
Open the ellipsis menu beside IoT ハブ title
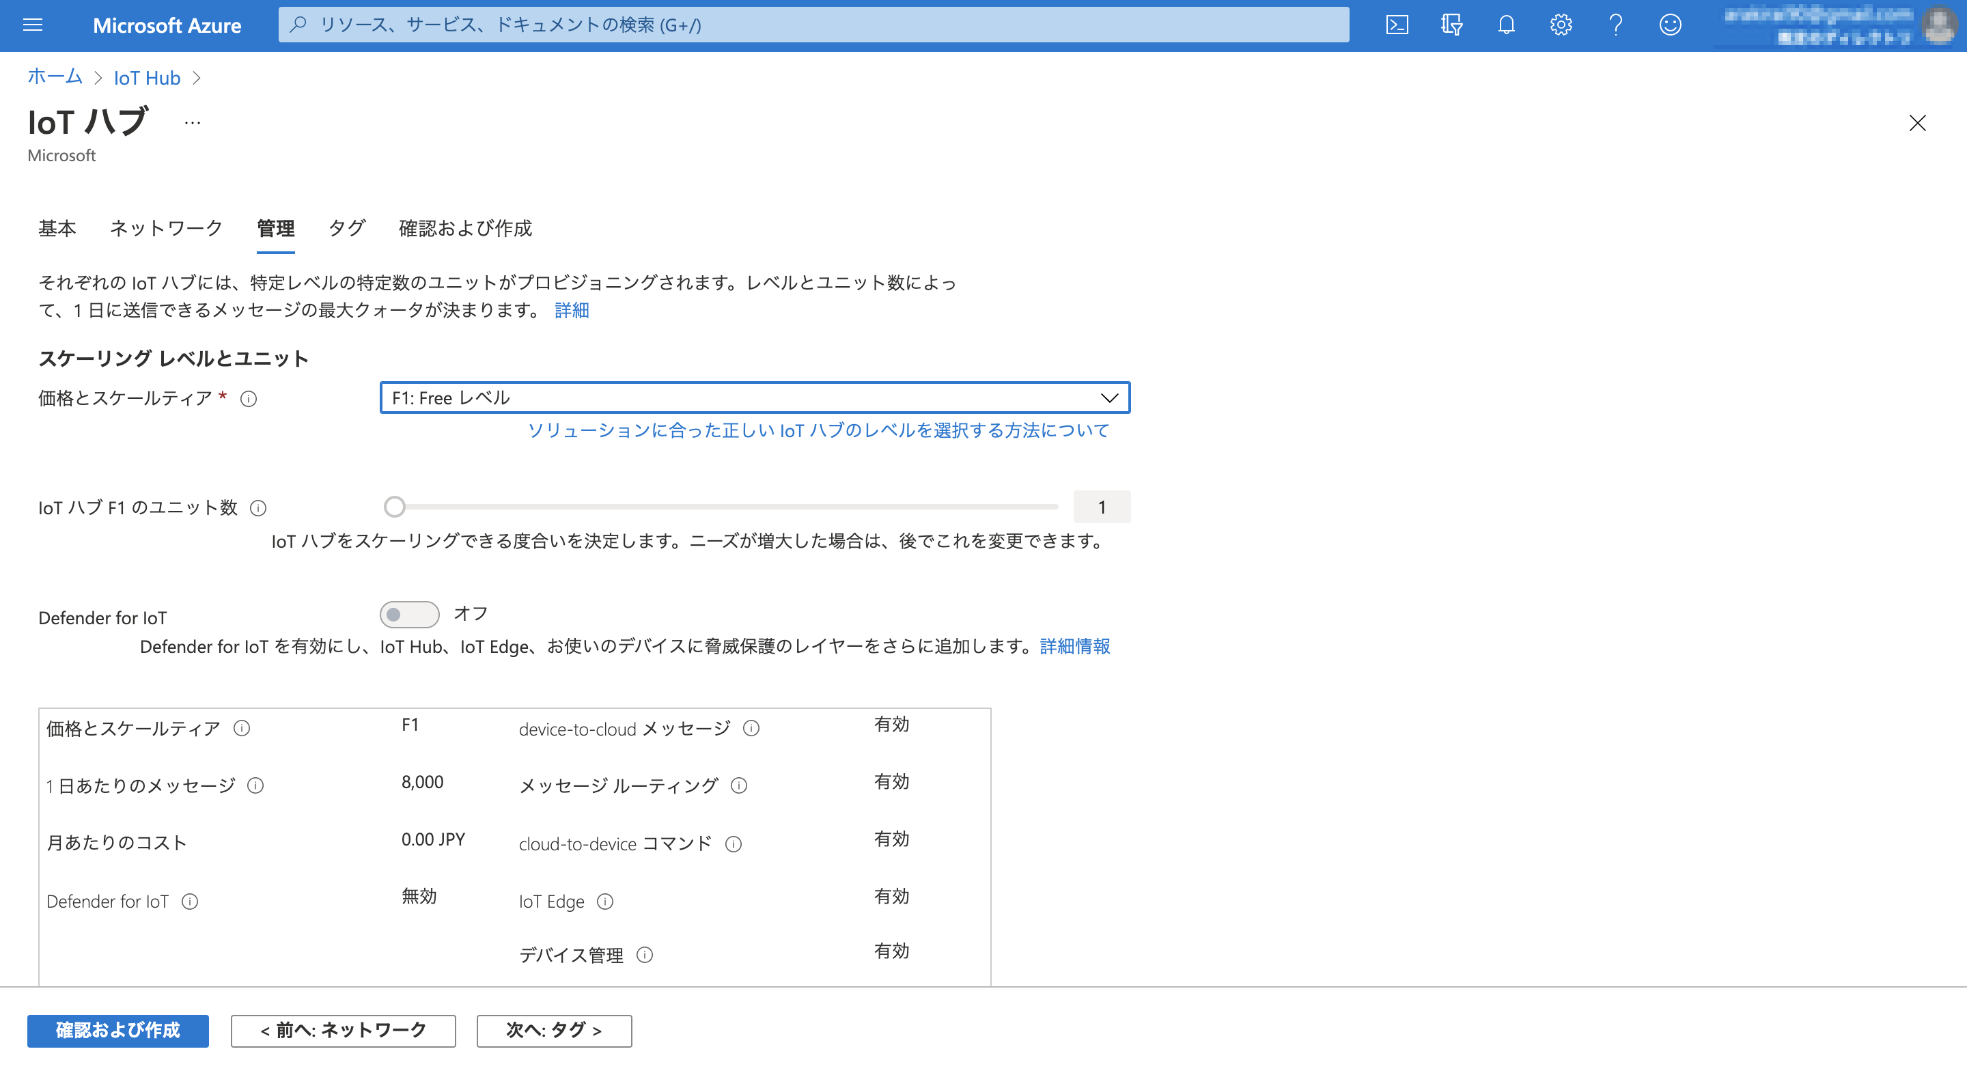pos(192,123)
